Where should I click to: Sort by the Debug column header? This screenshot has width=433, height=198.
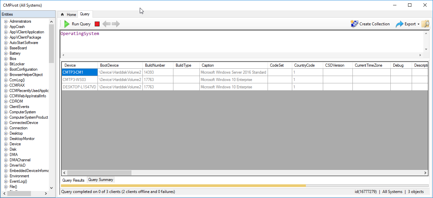(401, 65)
